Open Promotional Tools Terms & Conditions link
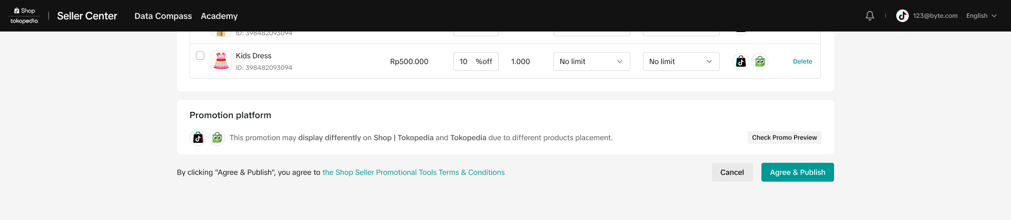Viewport: 1011px width, 220px height. coord(413,172)
